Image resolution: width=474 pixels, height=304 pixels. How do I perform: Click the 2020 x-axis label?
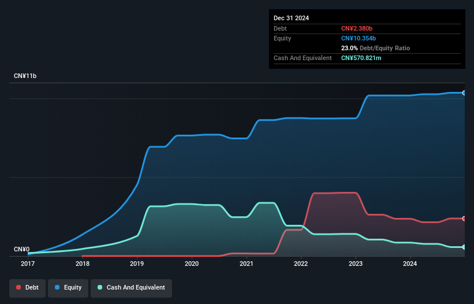coord(192,264)
